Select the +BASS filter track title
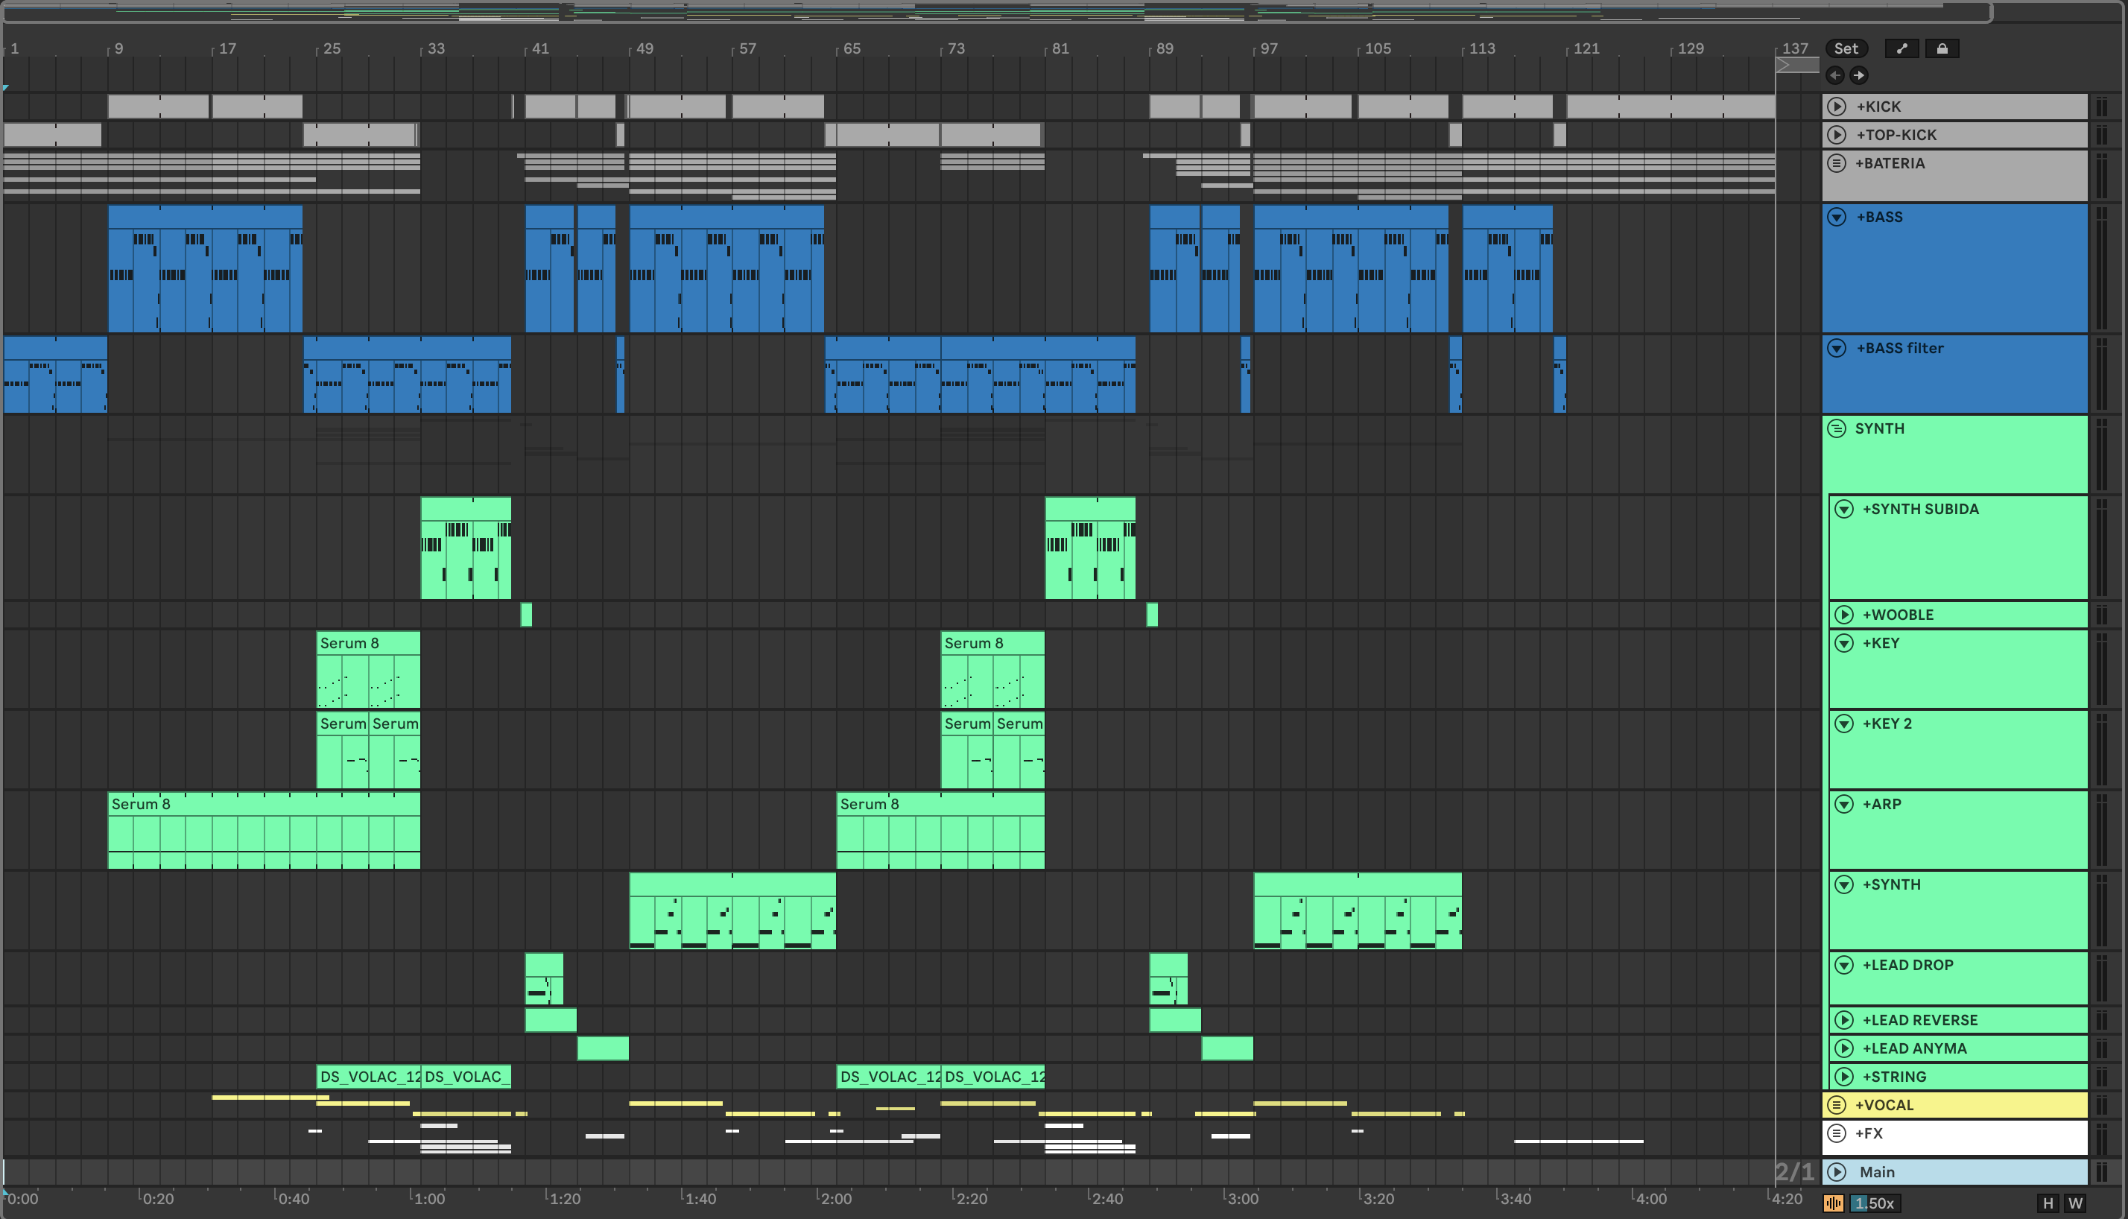This screenshot has width=2128, height=1219. coord(1899,348)
